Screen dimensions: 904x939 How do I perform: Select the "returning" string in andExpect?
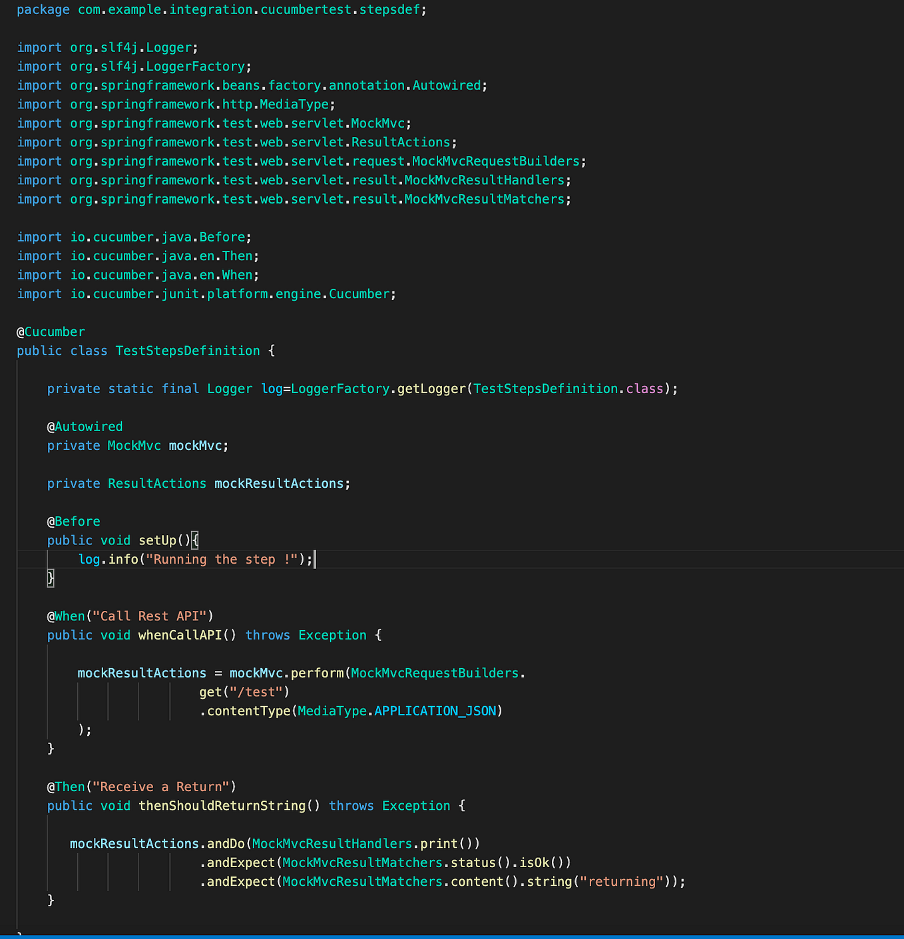pyautogui.click(x=621, y=881)
